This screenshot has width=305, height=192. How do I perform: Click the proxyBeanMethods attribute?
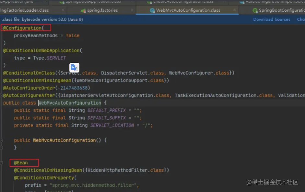click(36, 36)
